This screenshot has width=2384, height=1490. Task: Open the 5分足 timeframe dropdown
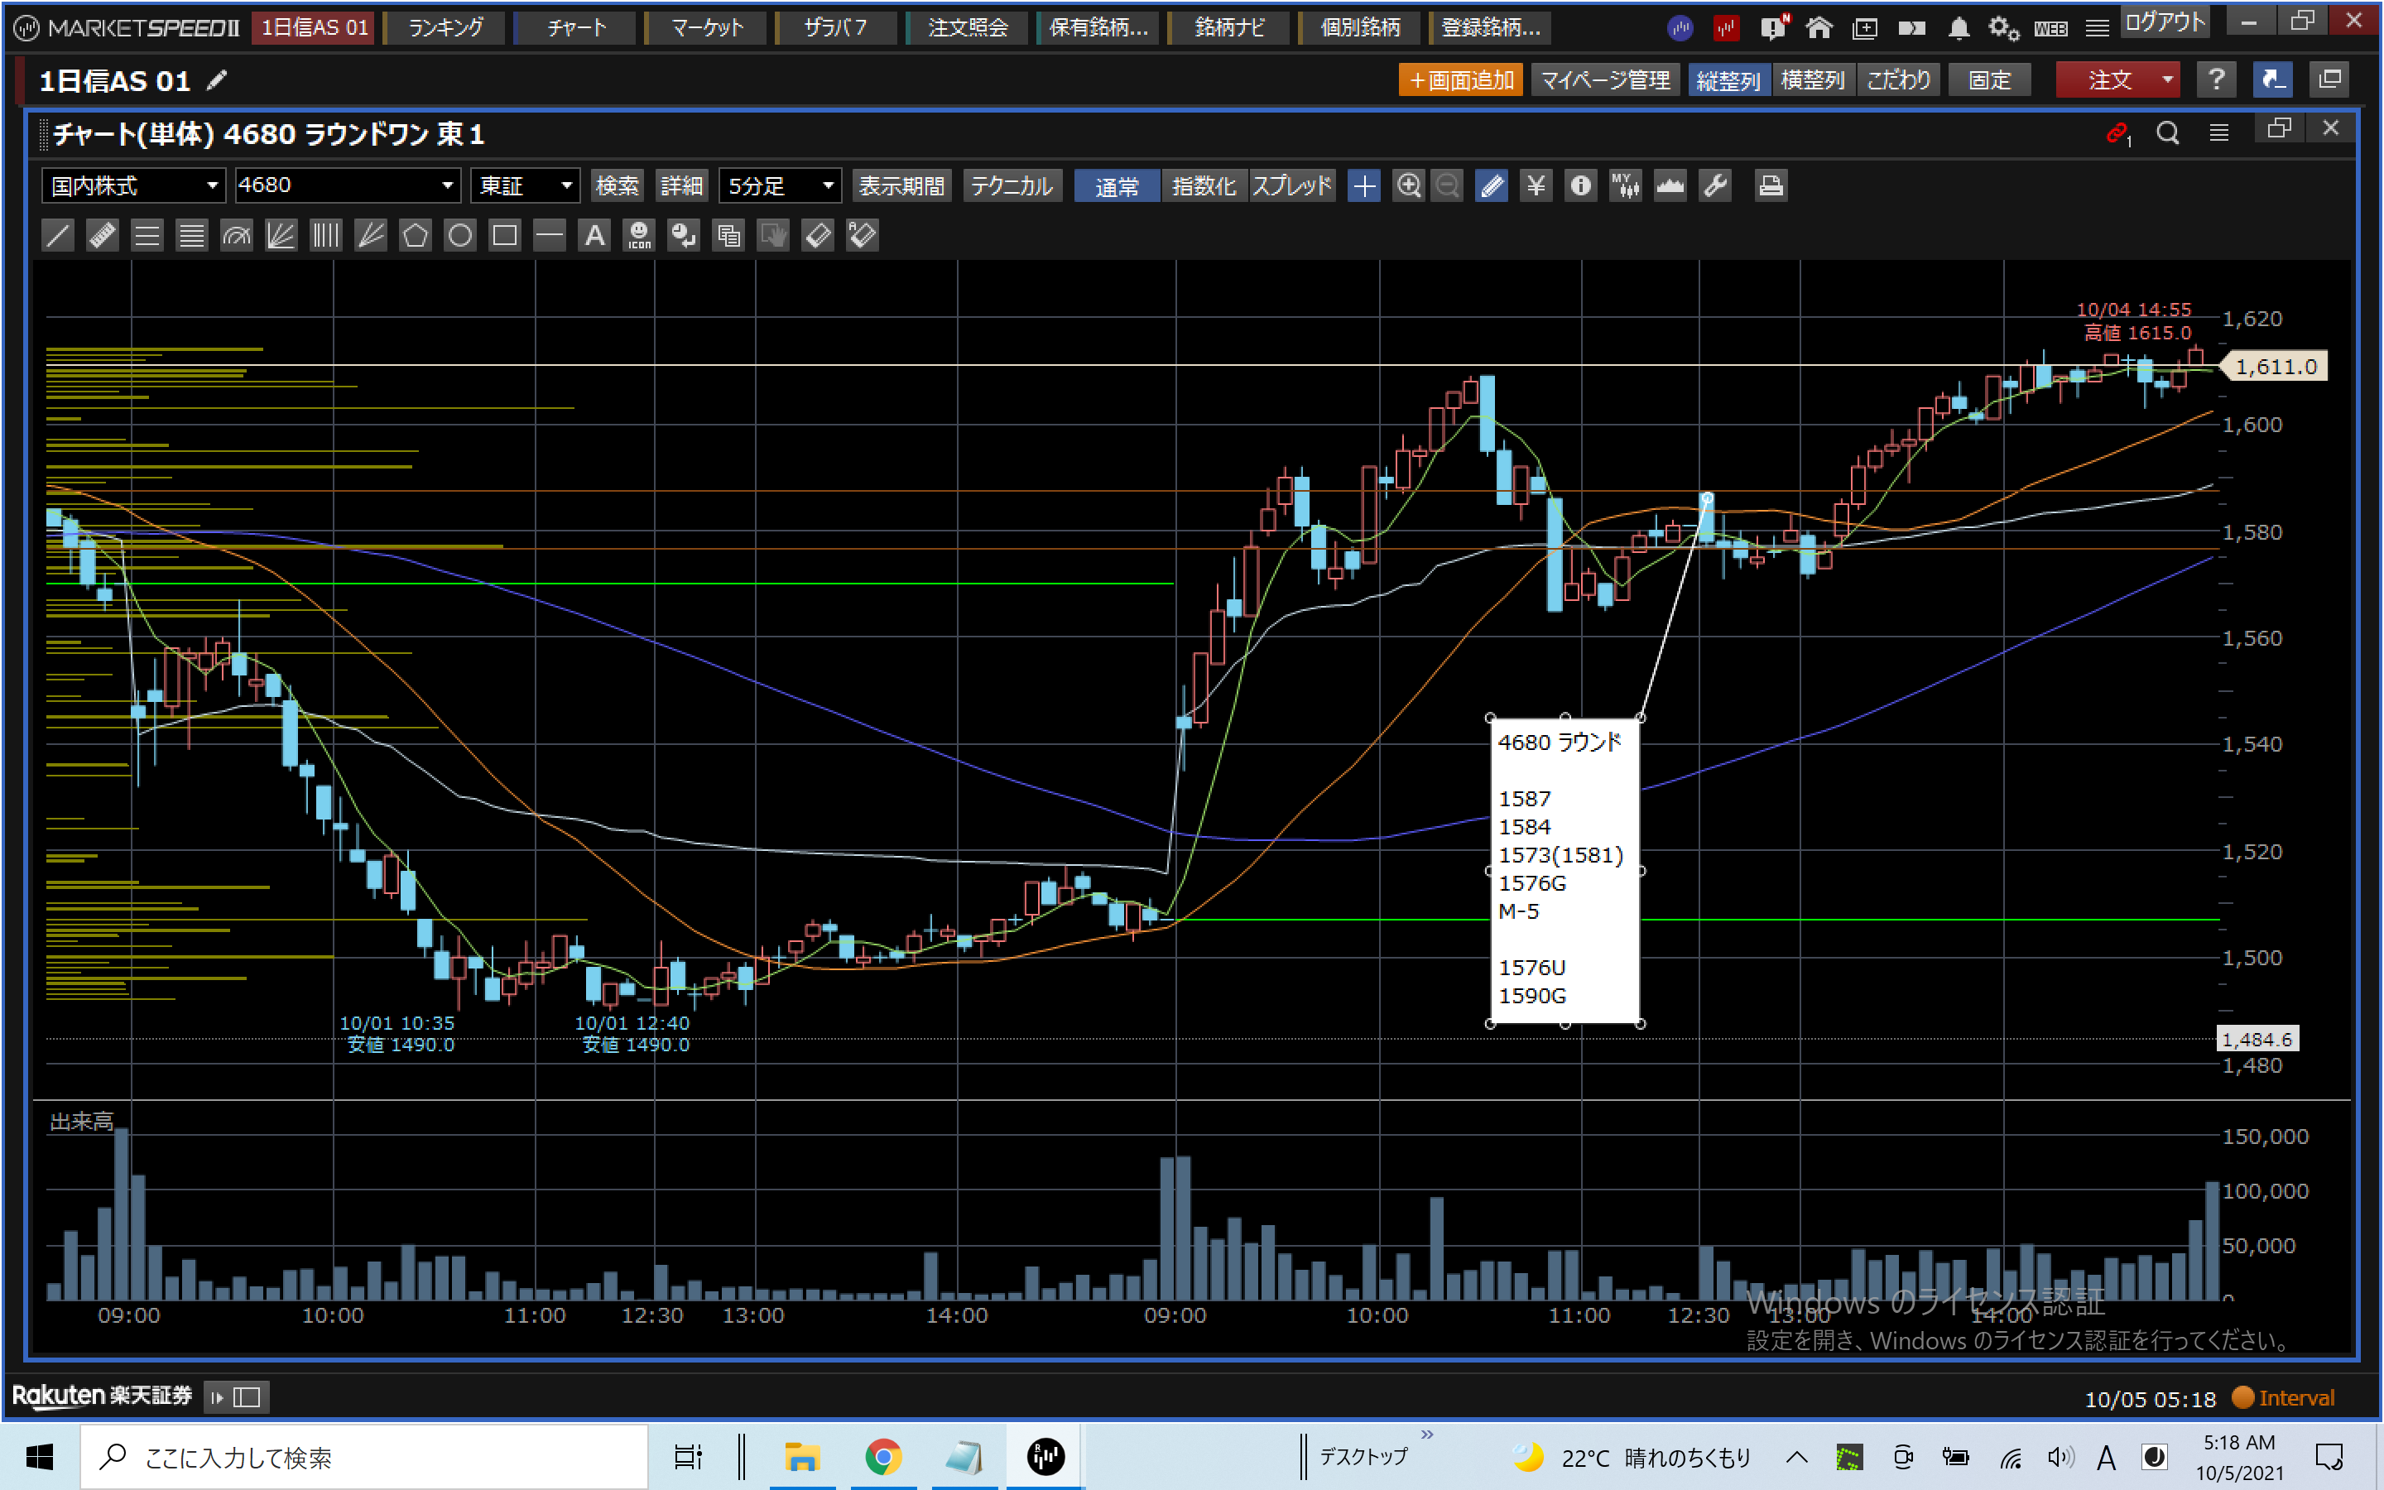[781, 185]
